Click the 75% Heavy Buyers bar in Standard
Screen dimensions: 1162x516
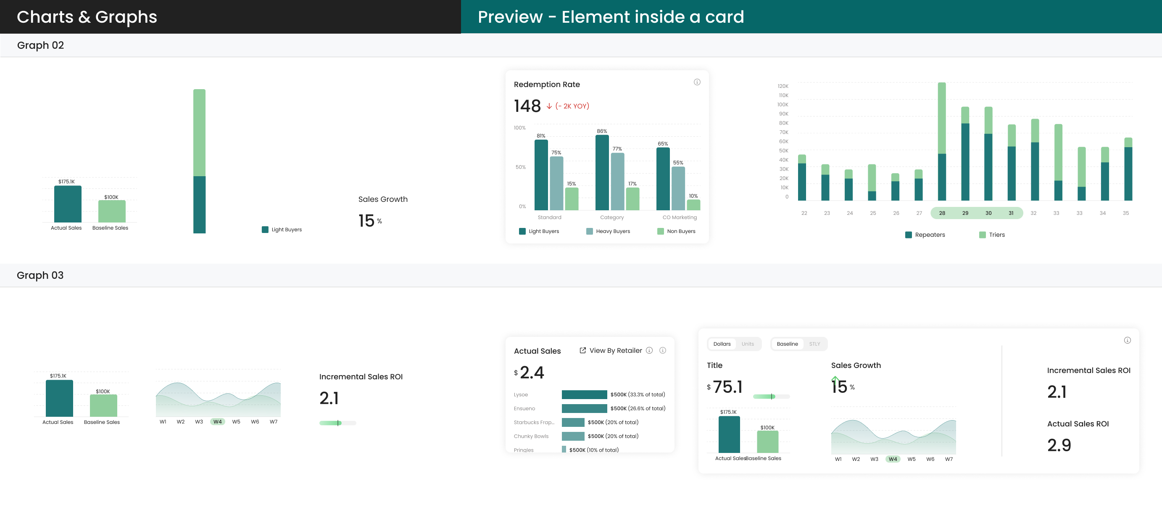[x=556, y=183]
